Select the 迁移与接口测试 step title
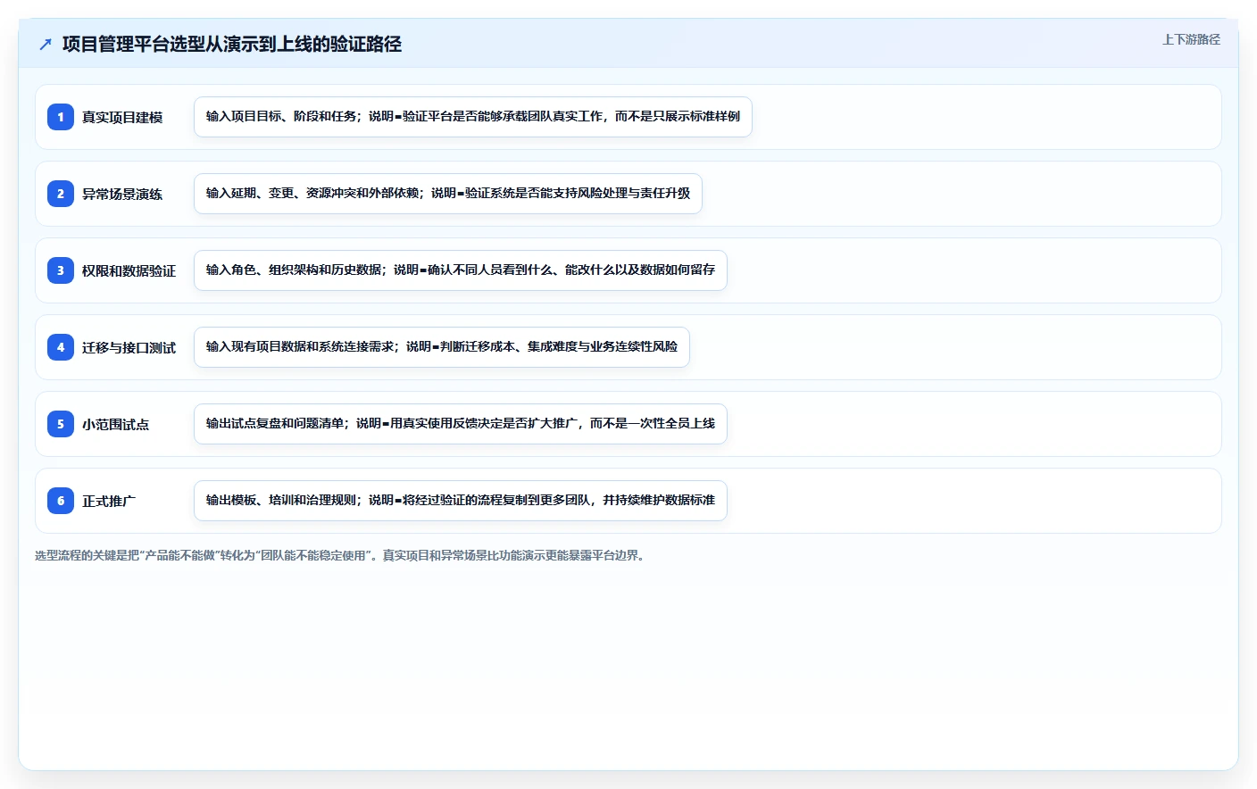This screenshot has height=789, width=1257. [x=129, y=347]
